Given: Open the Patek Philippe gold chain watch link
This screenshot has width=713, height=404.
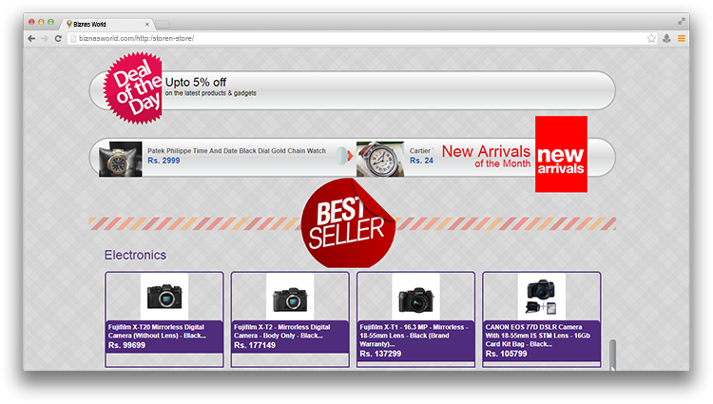Looking at the screenshot, I should click(x=236, y=151).
